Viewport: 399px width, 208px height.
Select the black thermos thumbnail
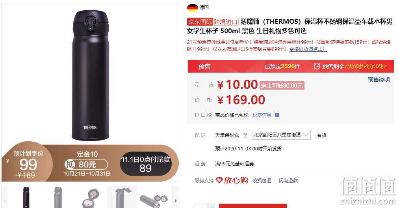tap(26, 198)
